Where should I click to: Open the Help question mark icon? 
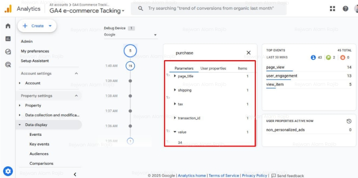[345, 9]
